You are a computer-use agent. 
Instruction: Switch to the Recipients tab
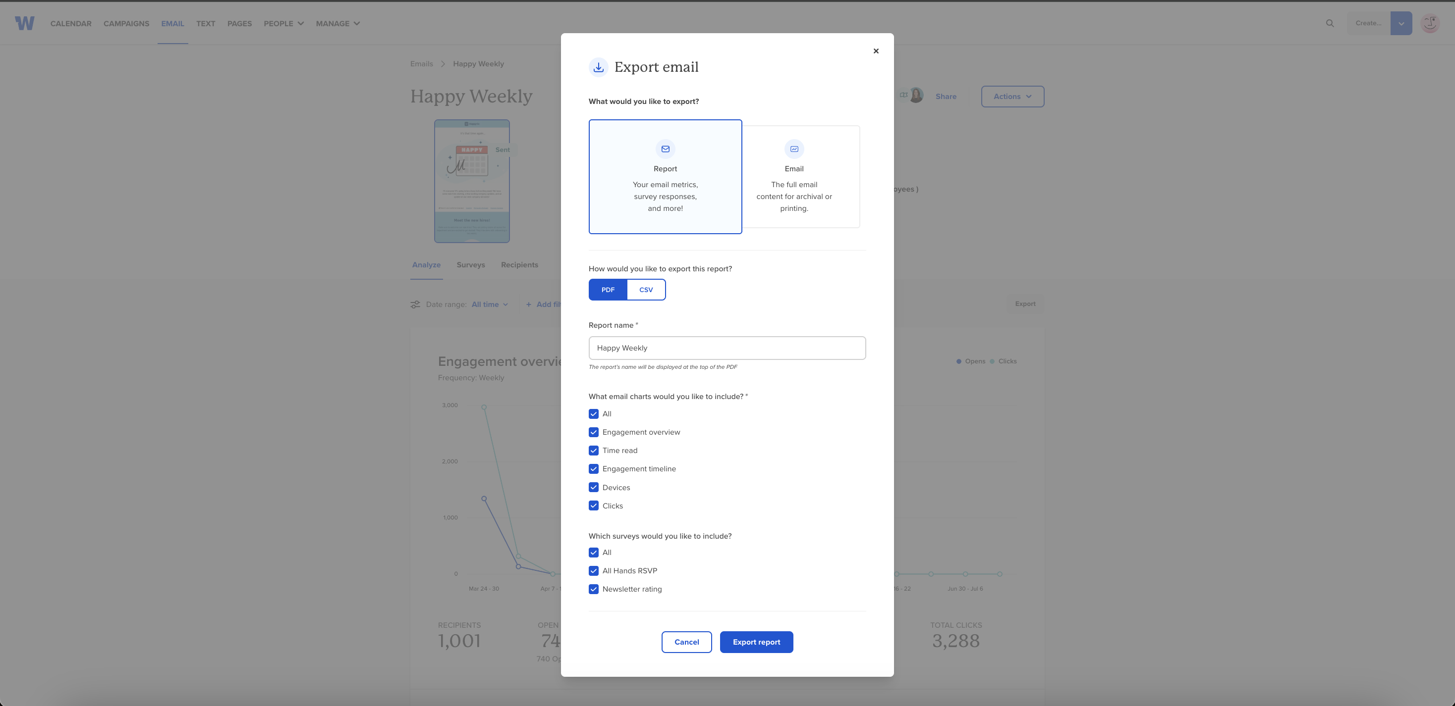[519, 265]
